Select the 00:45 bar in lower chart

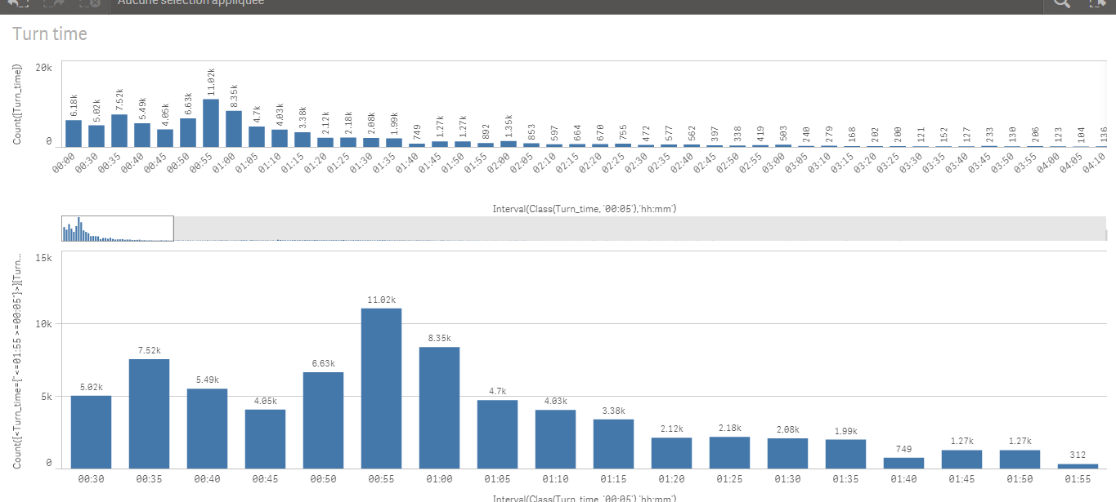[x=265, y=438]
